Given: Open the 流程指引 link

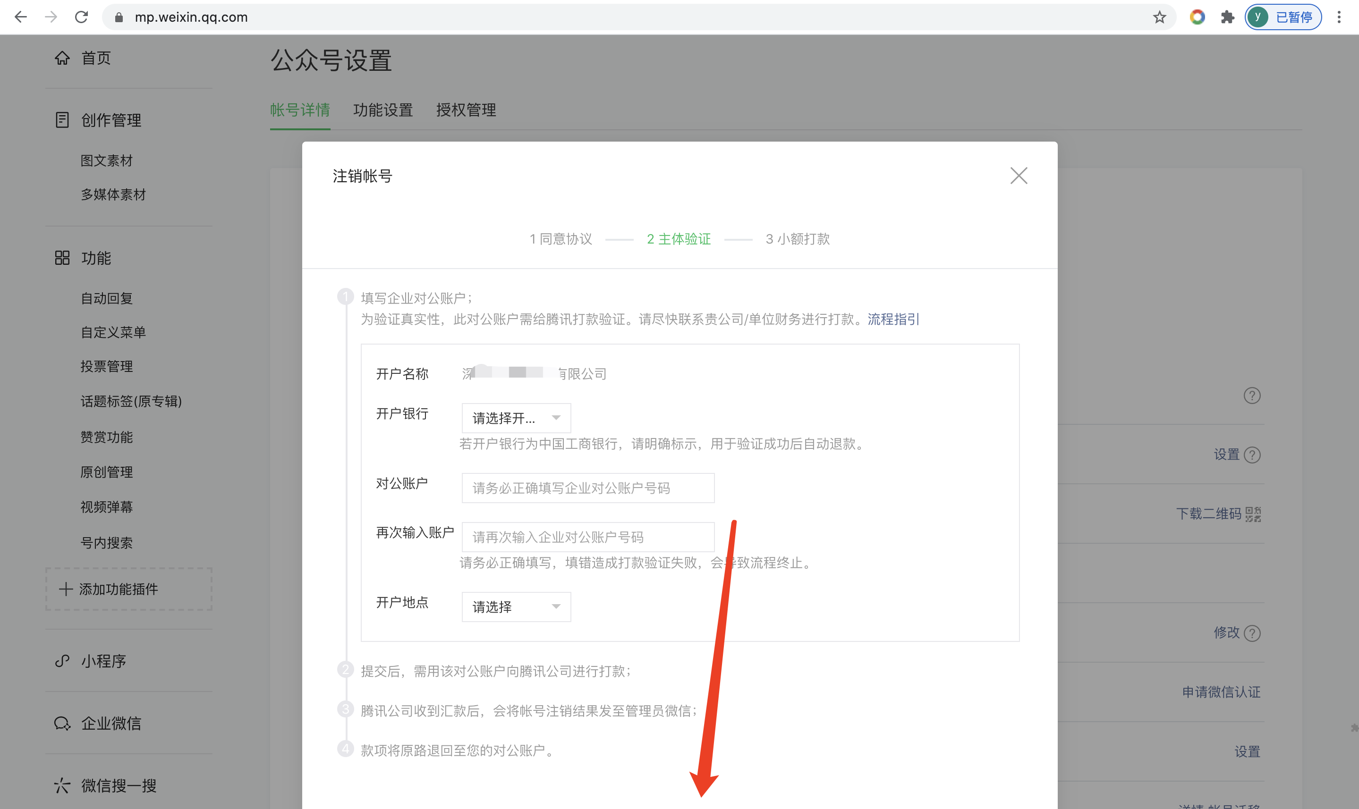Looking at the screenshot, I should [x=893, y=319].
